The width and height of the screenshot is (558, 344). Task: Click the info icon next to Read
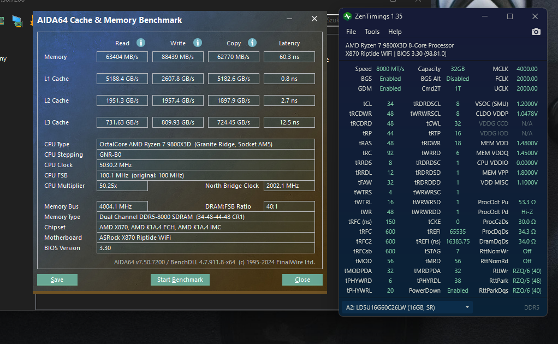(x=141, y=43)
